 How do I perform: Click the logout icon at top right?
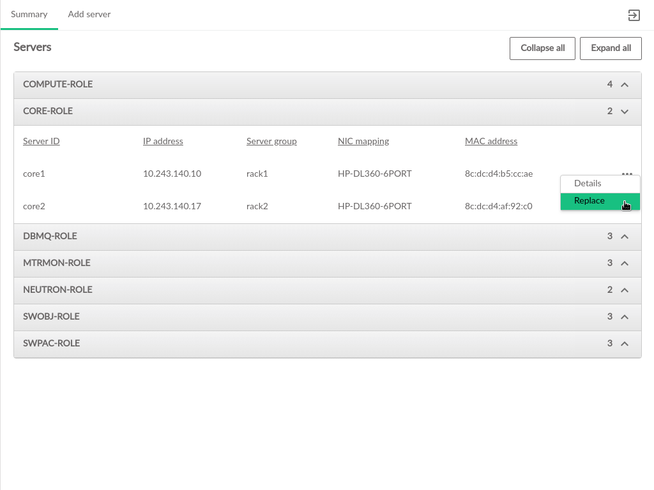pyautogui.click(x=634, y=15)
